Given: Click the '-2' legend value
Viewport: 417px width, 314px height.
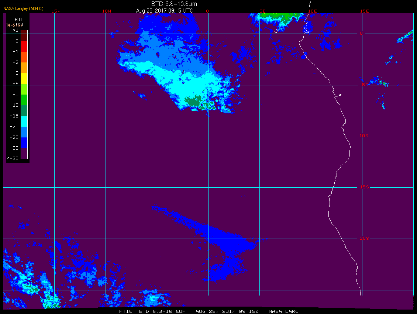Looking at the screenshot, I should point(15,62).
